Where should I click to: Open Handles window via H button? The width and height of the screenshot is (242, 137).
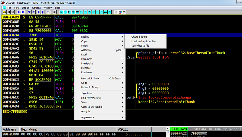click(x=81, y=12)
